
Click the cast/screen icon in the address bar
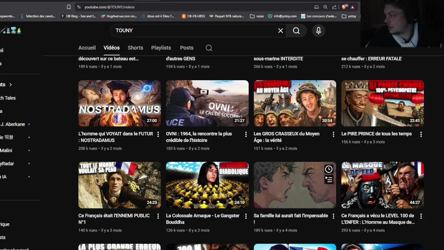(316, 7)
